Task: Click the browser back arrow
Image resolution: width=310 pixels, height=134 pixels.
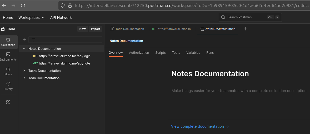Action: [4, 6]
